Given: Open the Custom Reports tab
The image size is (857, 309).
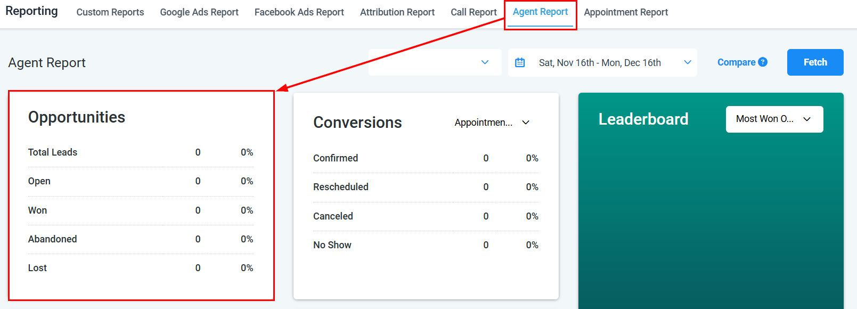Looking at the screenshot, I should pyautogui.click(x=110, y=12).
